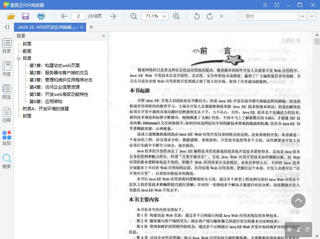Screen dimensions: 320x239
Task: Click the vertical scrollbar thumb
Action: point(317,41)
